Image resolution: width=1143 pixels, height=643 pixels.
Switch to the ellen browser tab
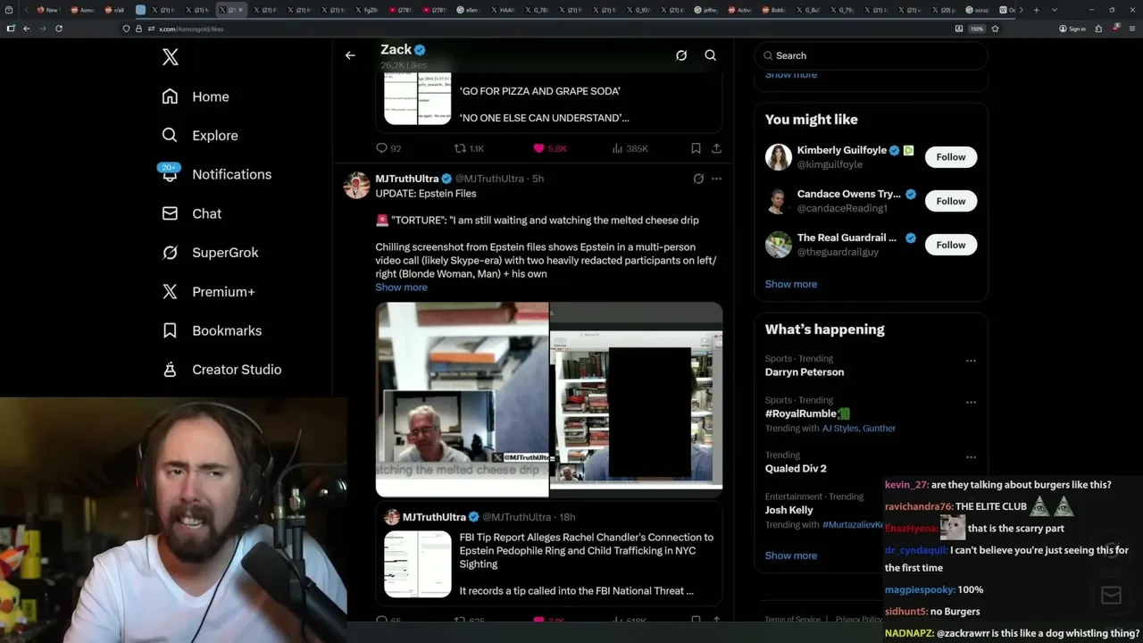tap(468, 10)
